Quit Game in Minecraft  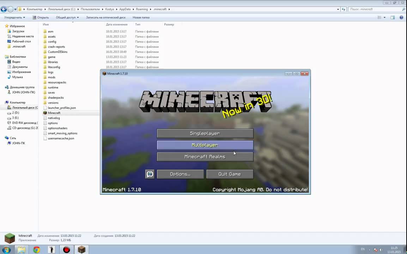(x=230, y=174)
